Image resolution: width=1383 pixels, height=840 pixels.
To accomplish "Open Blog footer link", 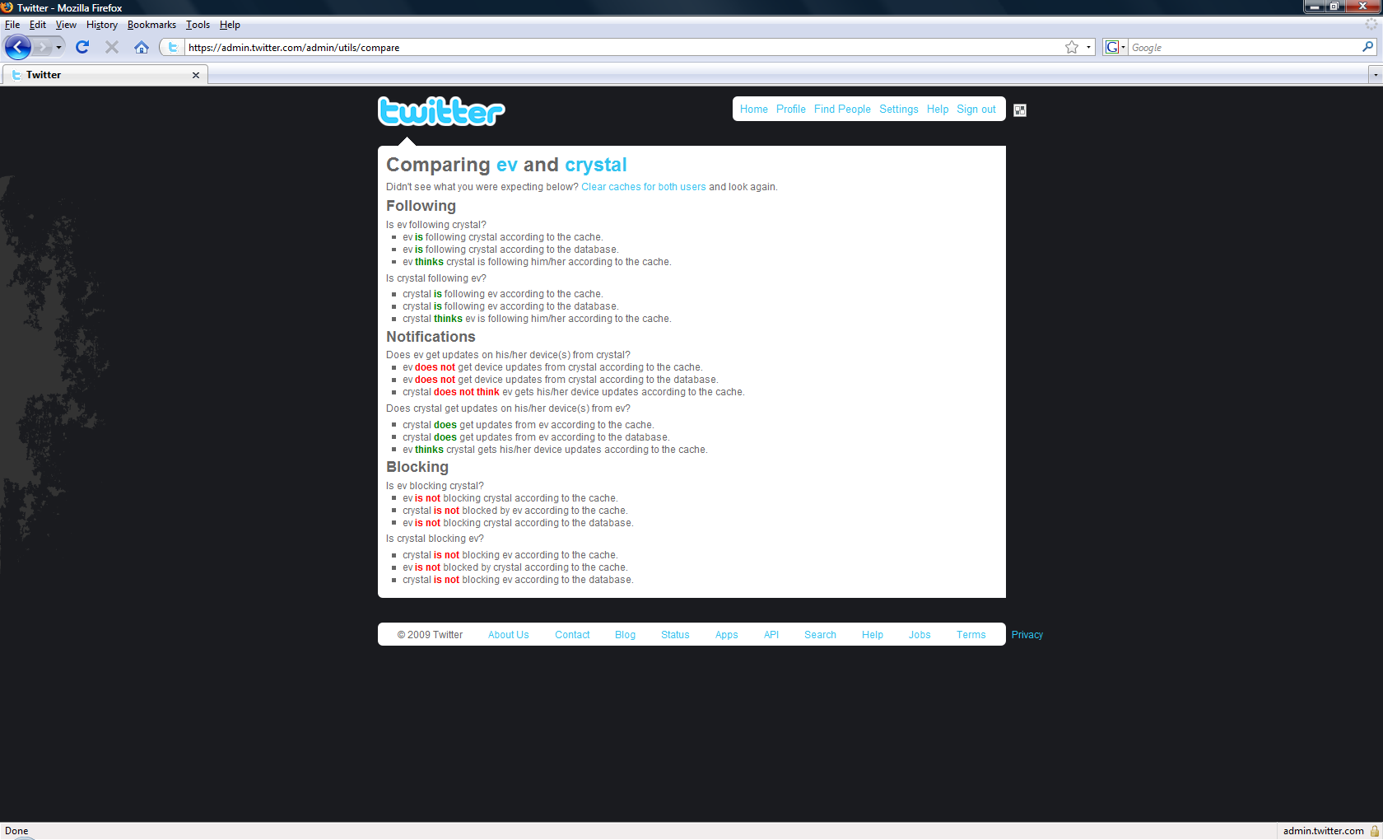I will pos(625,635).
